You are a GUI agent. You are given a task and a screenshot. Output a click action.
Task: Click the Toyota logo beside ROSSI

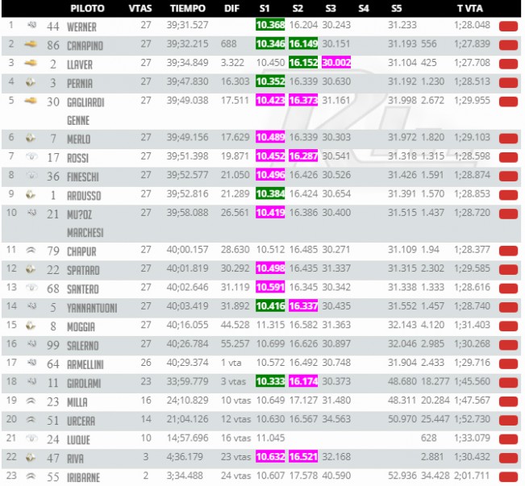(x=31, y=156)
